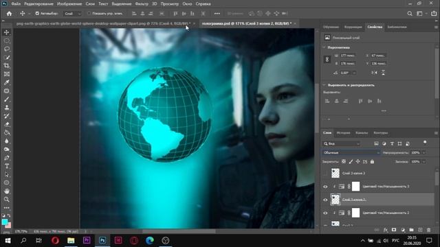
Task: Open the search icon in the options bar
Action: [x=410, y=14]
